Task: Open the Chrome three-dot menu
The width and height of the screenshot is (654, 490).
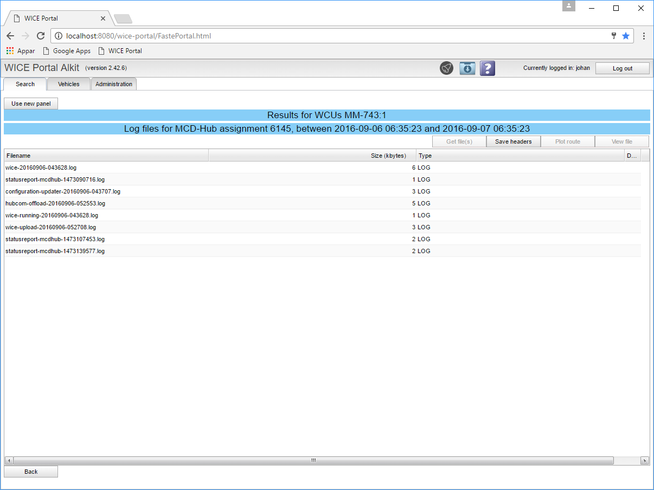Action: tap(644, 36)
